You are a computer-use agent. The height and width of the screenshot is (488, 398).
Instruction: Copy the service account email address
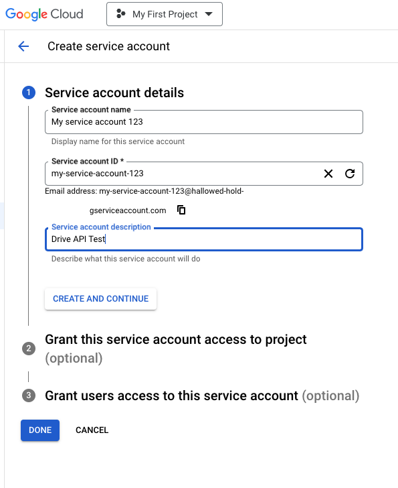(x=181, y=210)
